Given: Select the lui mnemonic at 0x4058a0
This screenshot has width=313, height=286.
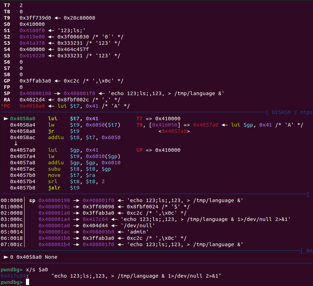Looking at the screenshot, I should (x=53, y=119).
